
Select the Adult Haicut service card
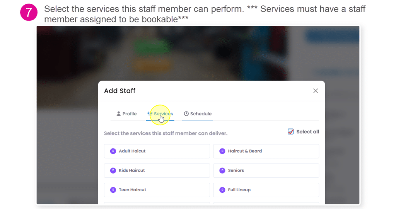(x=157, y=151)
